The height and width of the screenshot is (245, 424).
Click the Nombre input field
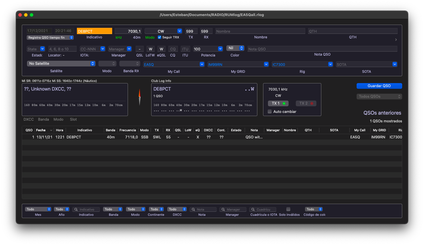(260, 31)
